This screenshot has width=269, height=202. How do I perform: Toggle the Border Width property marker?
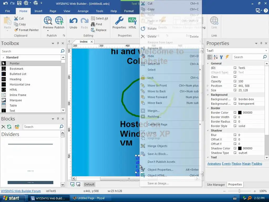235,117
